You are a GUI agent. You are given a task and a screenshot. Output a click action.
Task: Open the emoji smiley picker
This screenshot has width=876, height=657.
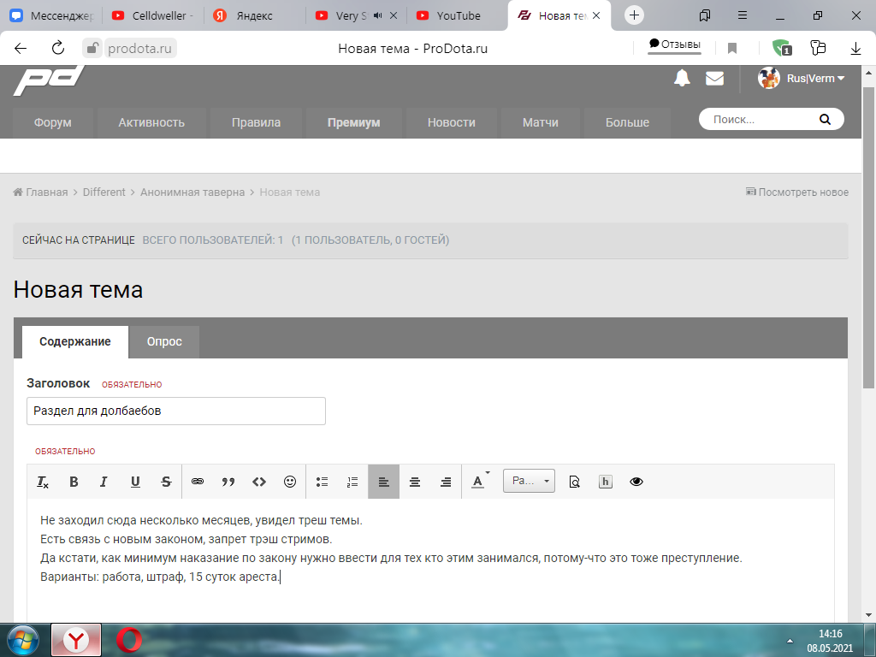pos(290,482)
